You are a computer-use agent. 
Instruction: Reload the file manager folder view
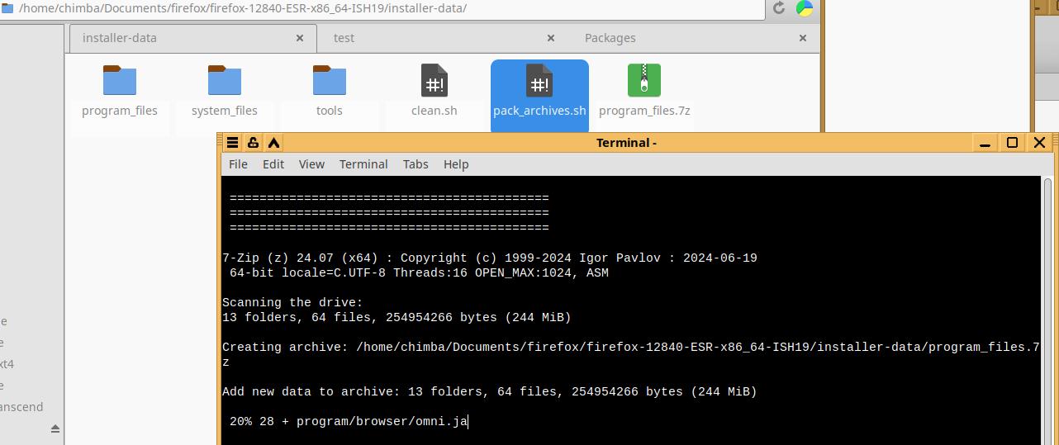pos(779,8)
